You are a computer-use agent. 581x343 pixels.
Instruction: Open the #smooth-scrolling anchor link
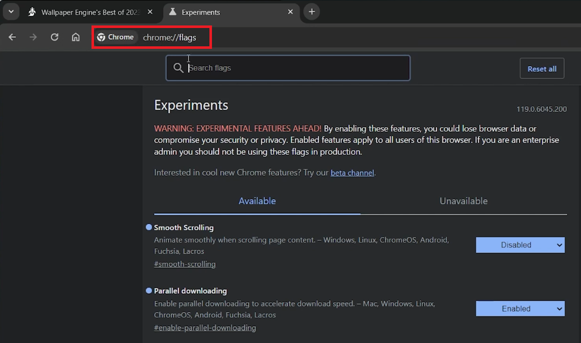click(185, 264)
